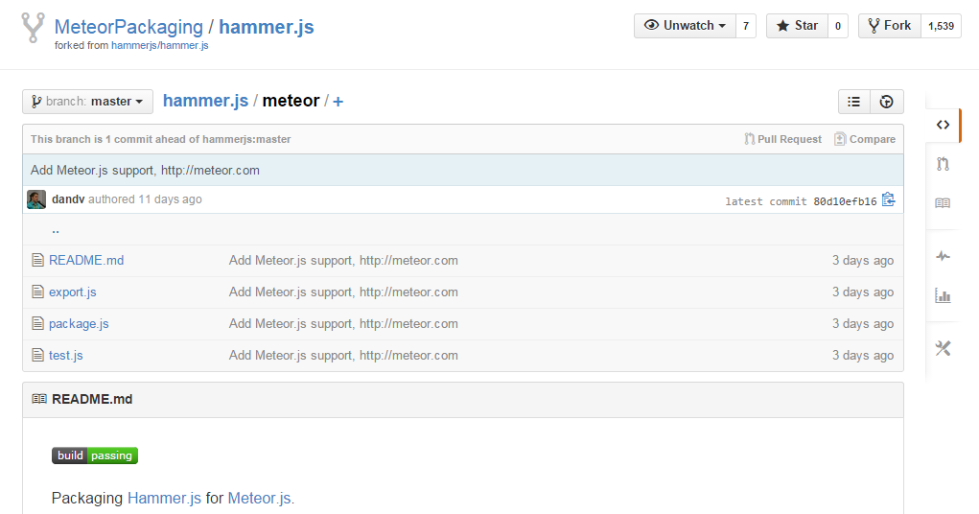Open Pull Requests icon in right sidebar
Screen dimensions: 979x514
[x=943, y=164]
